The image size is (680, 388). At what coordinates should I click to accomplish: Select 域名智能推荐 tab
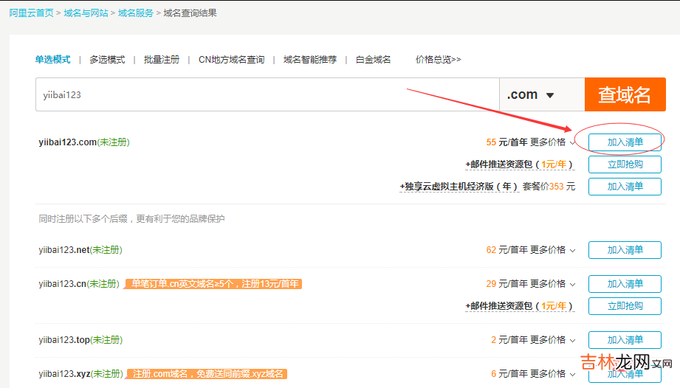coord(309,60)
